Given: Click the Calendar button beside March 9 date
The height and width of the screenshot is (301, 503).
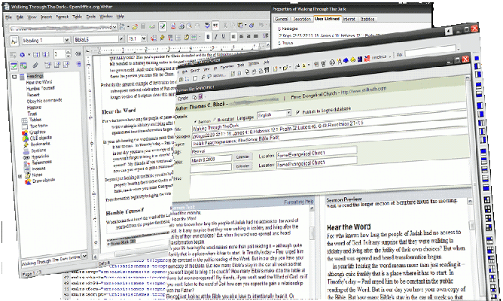Looking at the screenshot, I should pos(242,157).
